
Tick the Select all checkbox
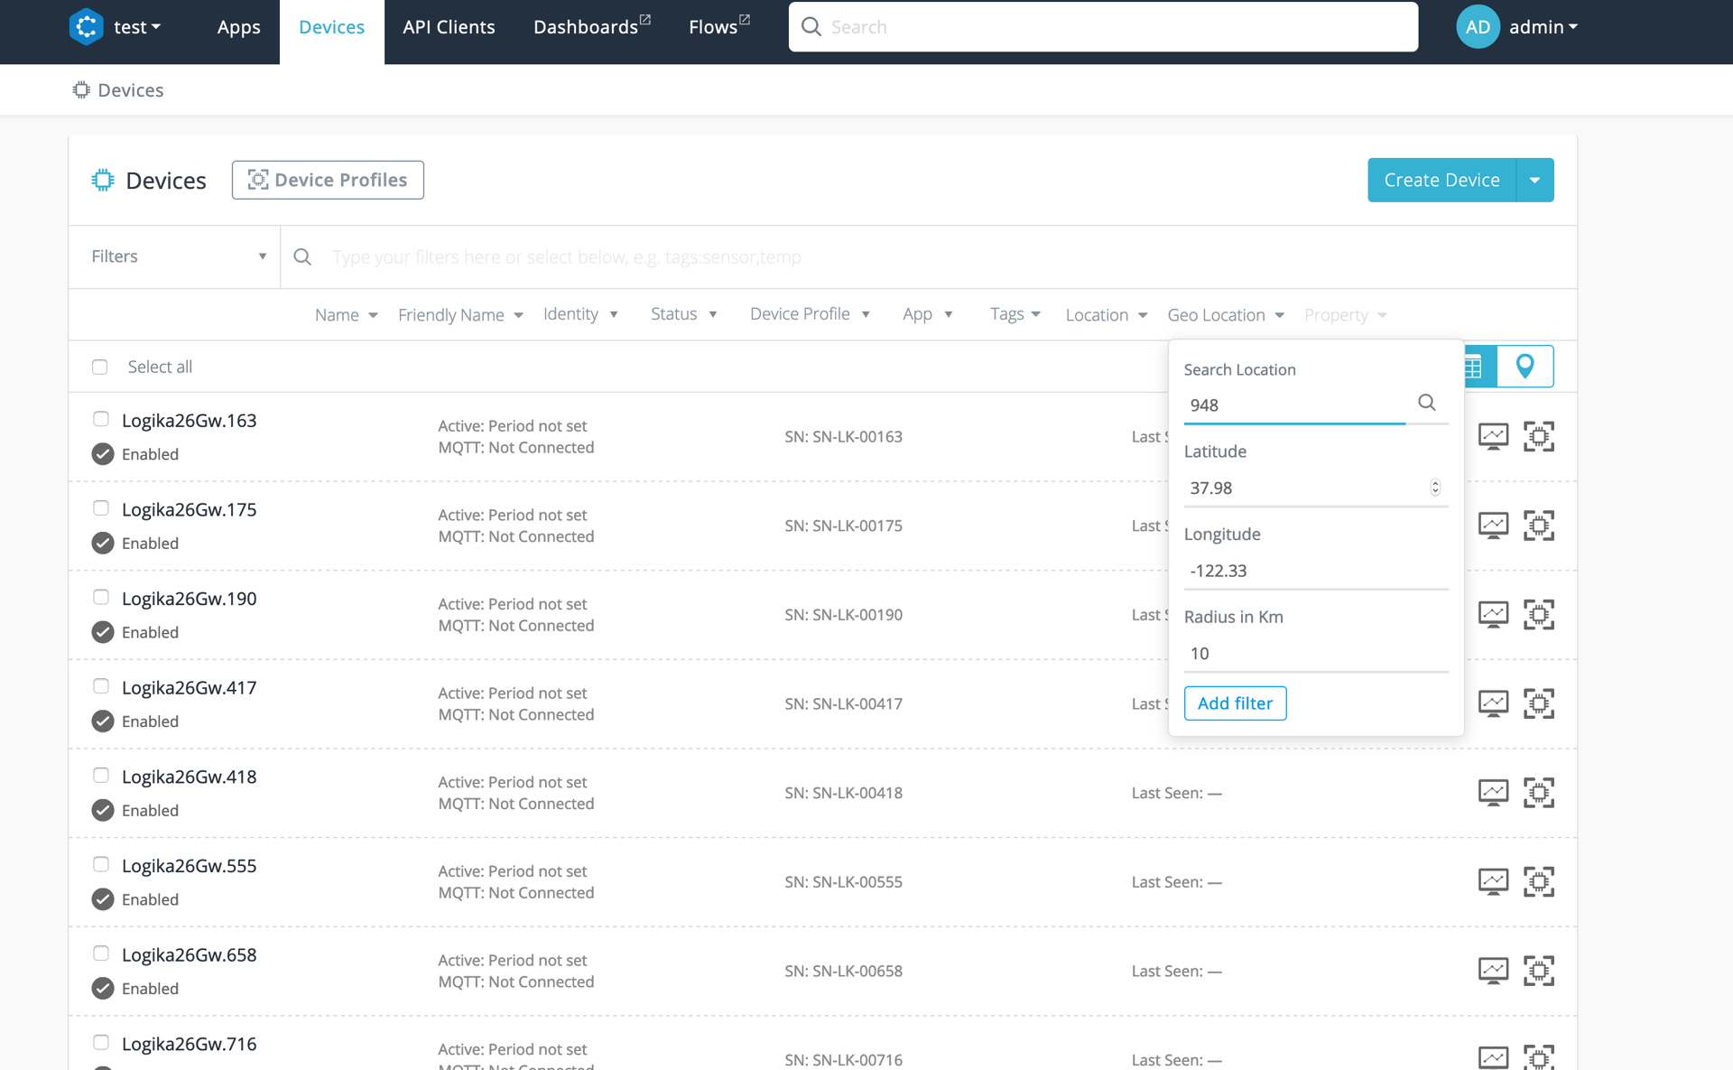(x=100, y=367)
